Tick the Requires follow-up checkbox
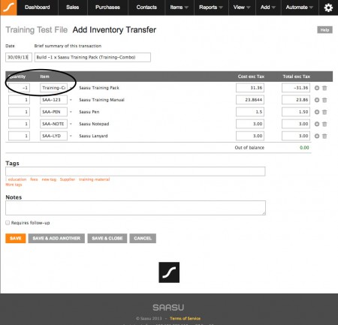Viewport: 338px width, 325px height. click(x=8, y=223)
